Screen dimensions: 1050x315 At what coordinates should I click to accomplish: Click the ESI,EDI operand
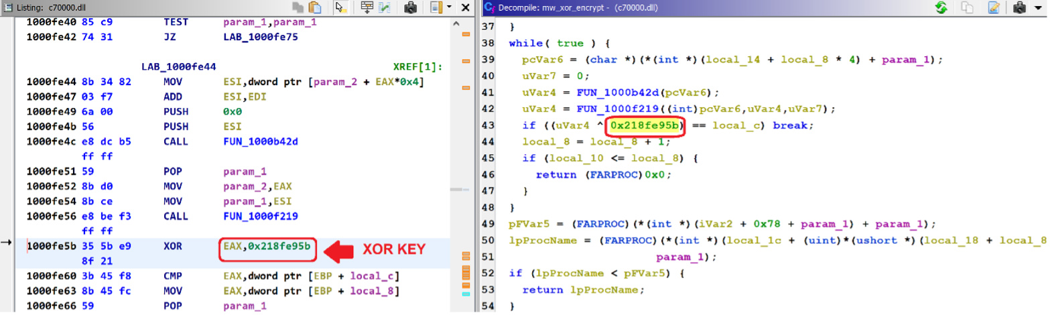click(245, 97)
